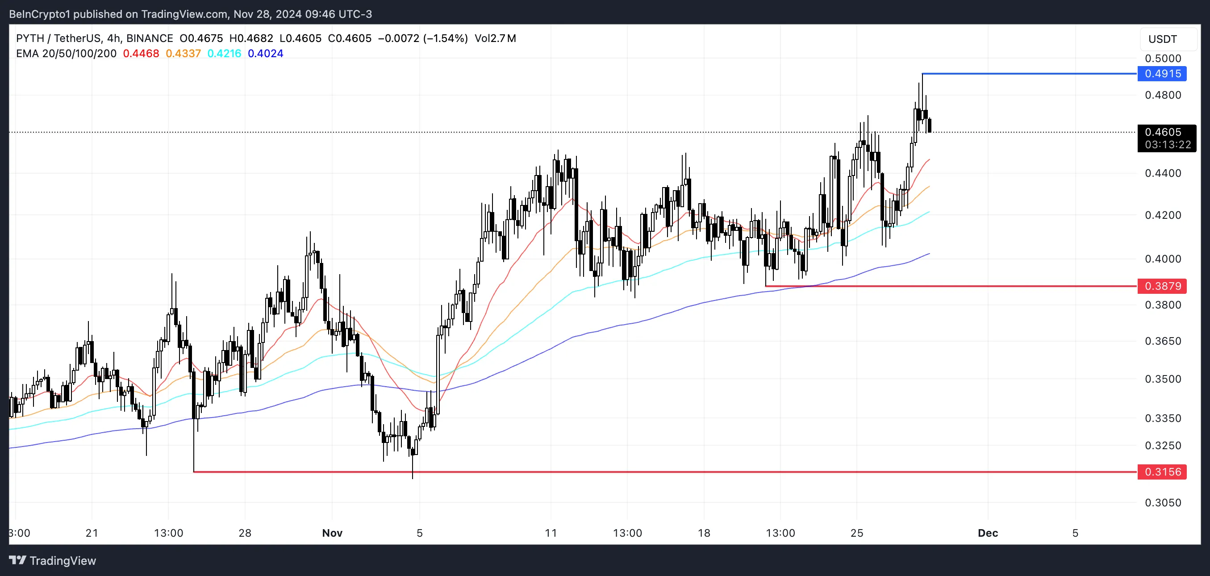Click the Vol 2.7 M volume readout
The height and width of the screenshot is (576, 1210).
coord(495,38)
